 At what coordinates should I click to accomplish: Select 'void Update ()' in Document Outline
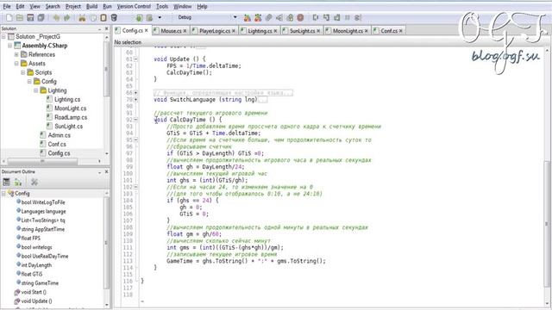pos(36,301)
